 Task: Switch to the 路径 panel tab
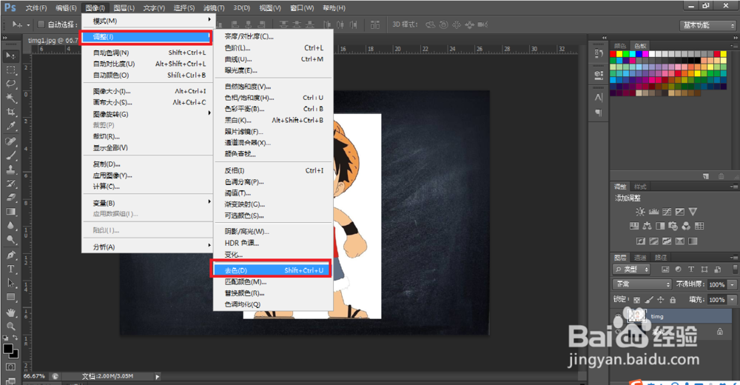(661, 258)
